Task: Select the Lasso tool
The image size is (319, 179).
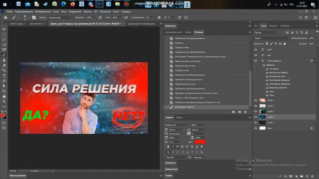Action: [4, 39]
